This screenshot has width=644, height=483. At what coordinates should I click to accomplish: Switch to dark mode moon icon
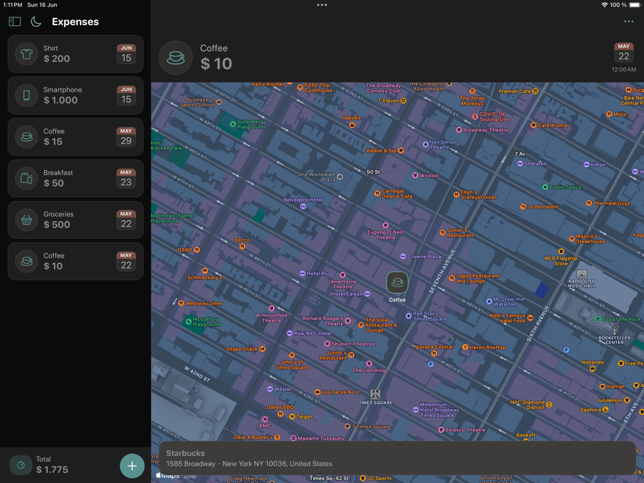coord(36,21)
